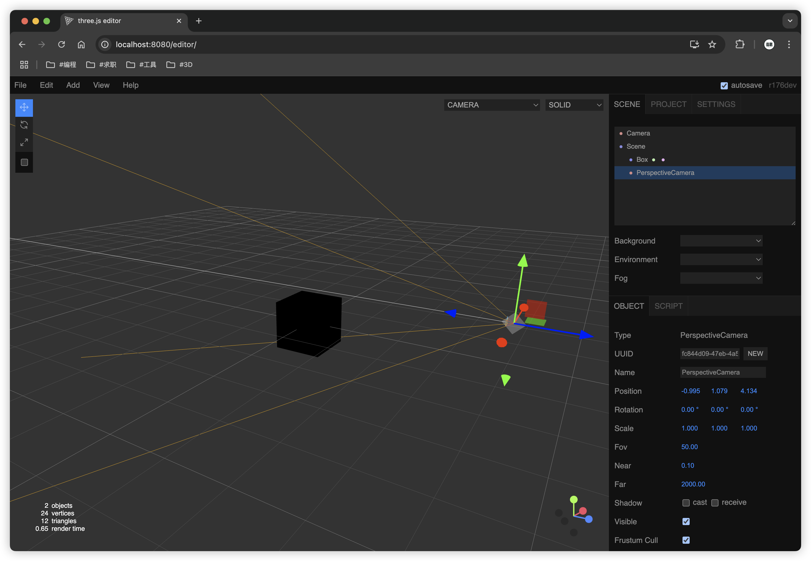Select the translate (move) tool
The height and width of the screenshot is (561, 811).
click(x=24, y=107)
